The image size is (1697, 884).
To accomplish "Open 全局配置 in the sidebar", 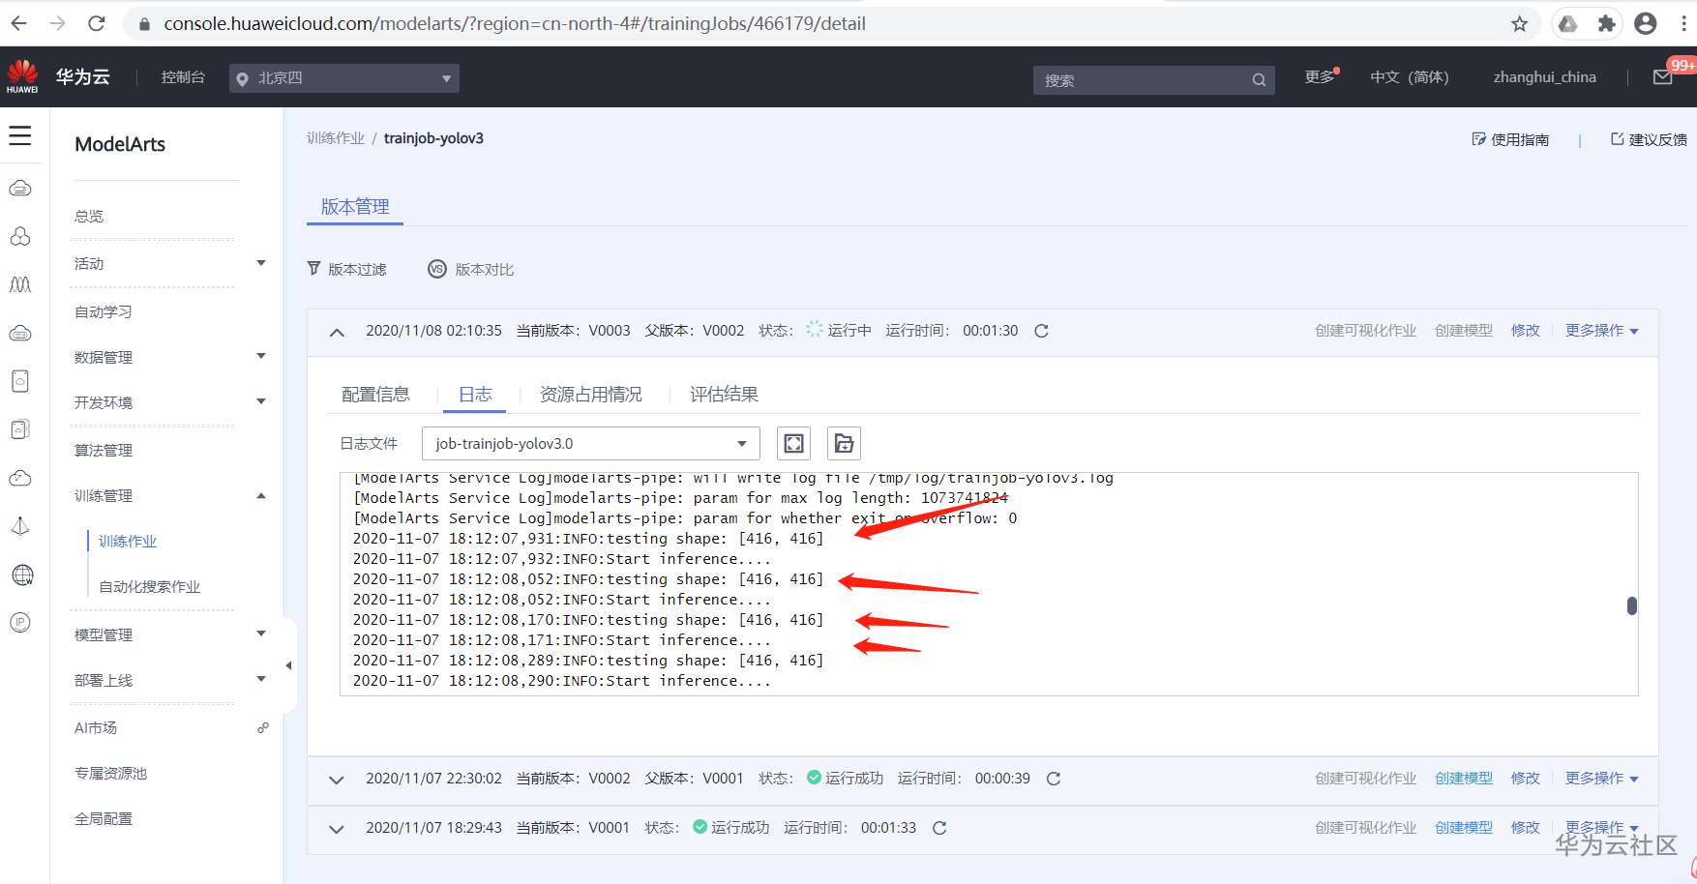I will point(104,819).
